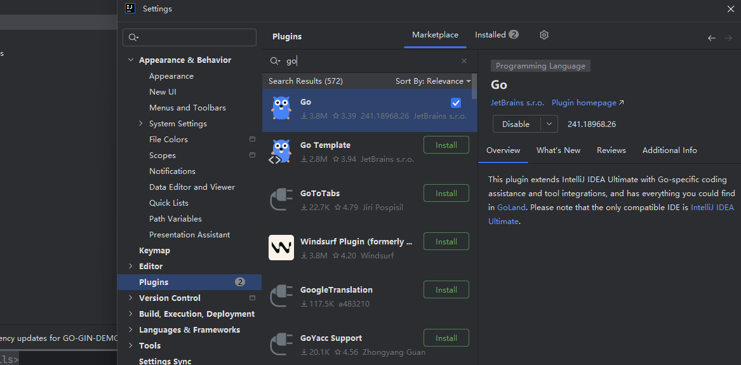Viewport: 741px width, 365px height.
Task: Open the Reviews tab
Action: pos(611,150)
